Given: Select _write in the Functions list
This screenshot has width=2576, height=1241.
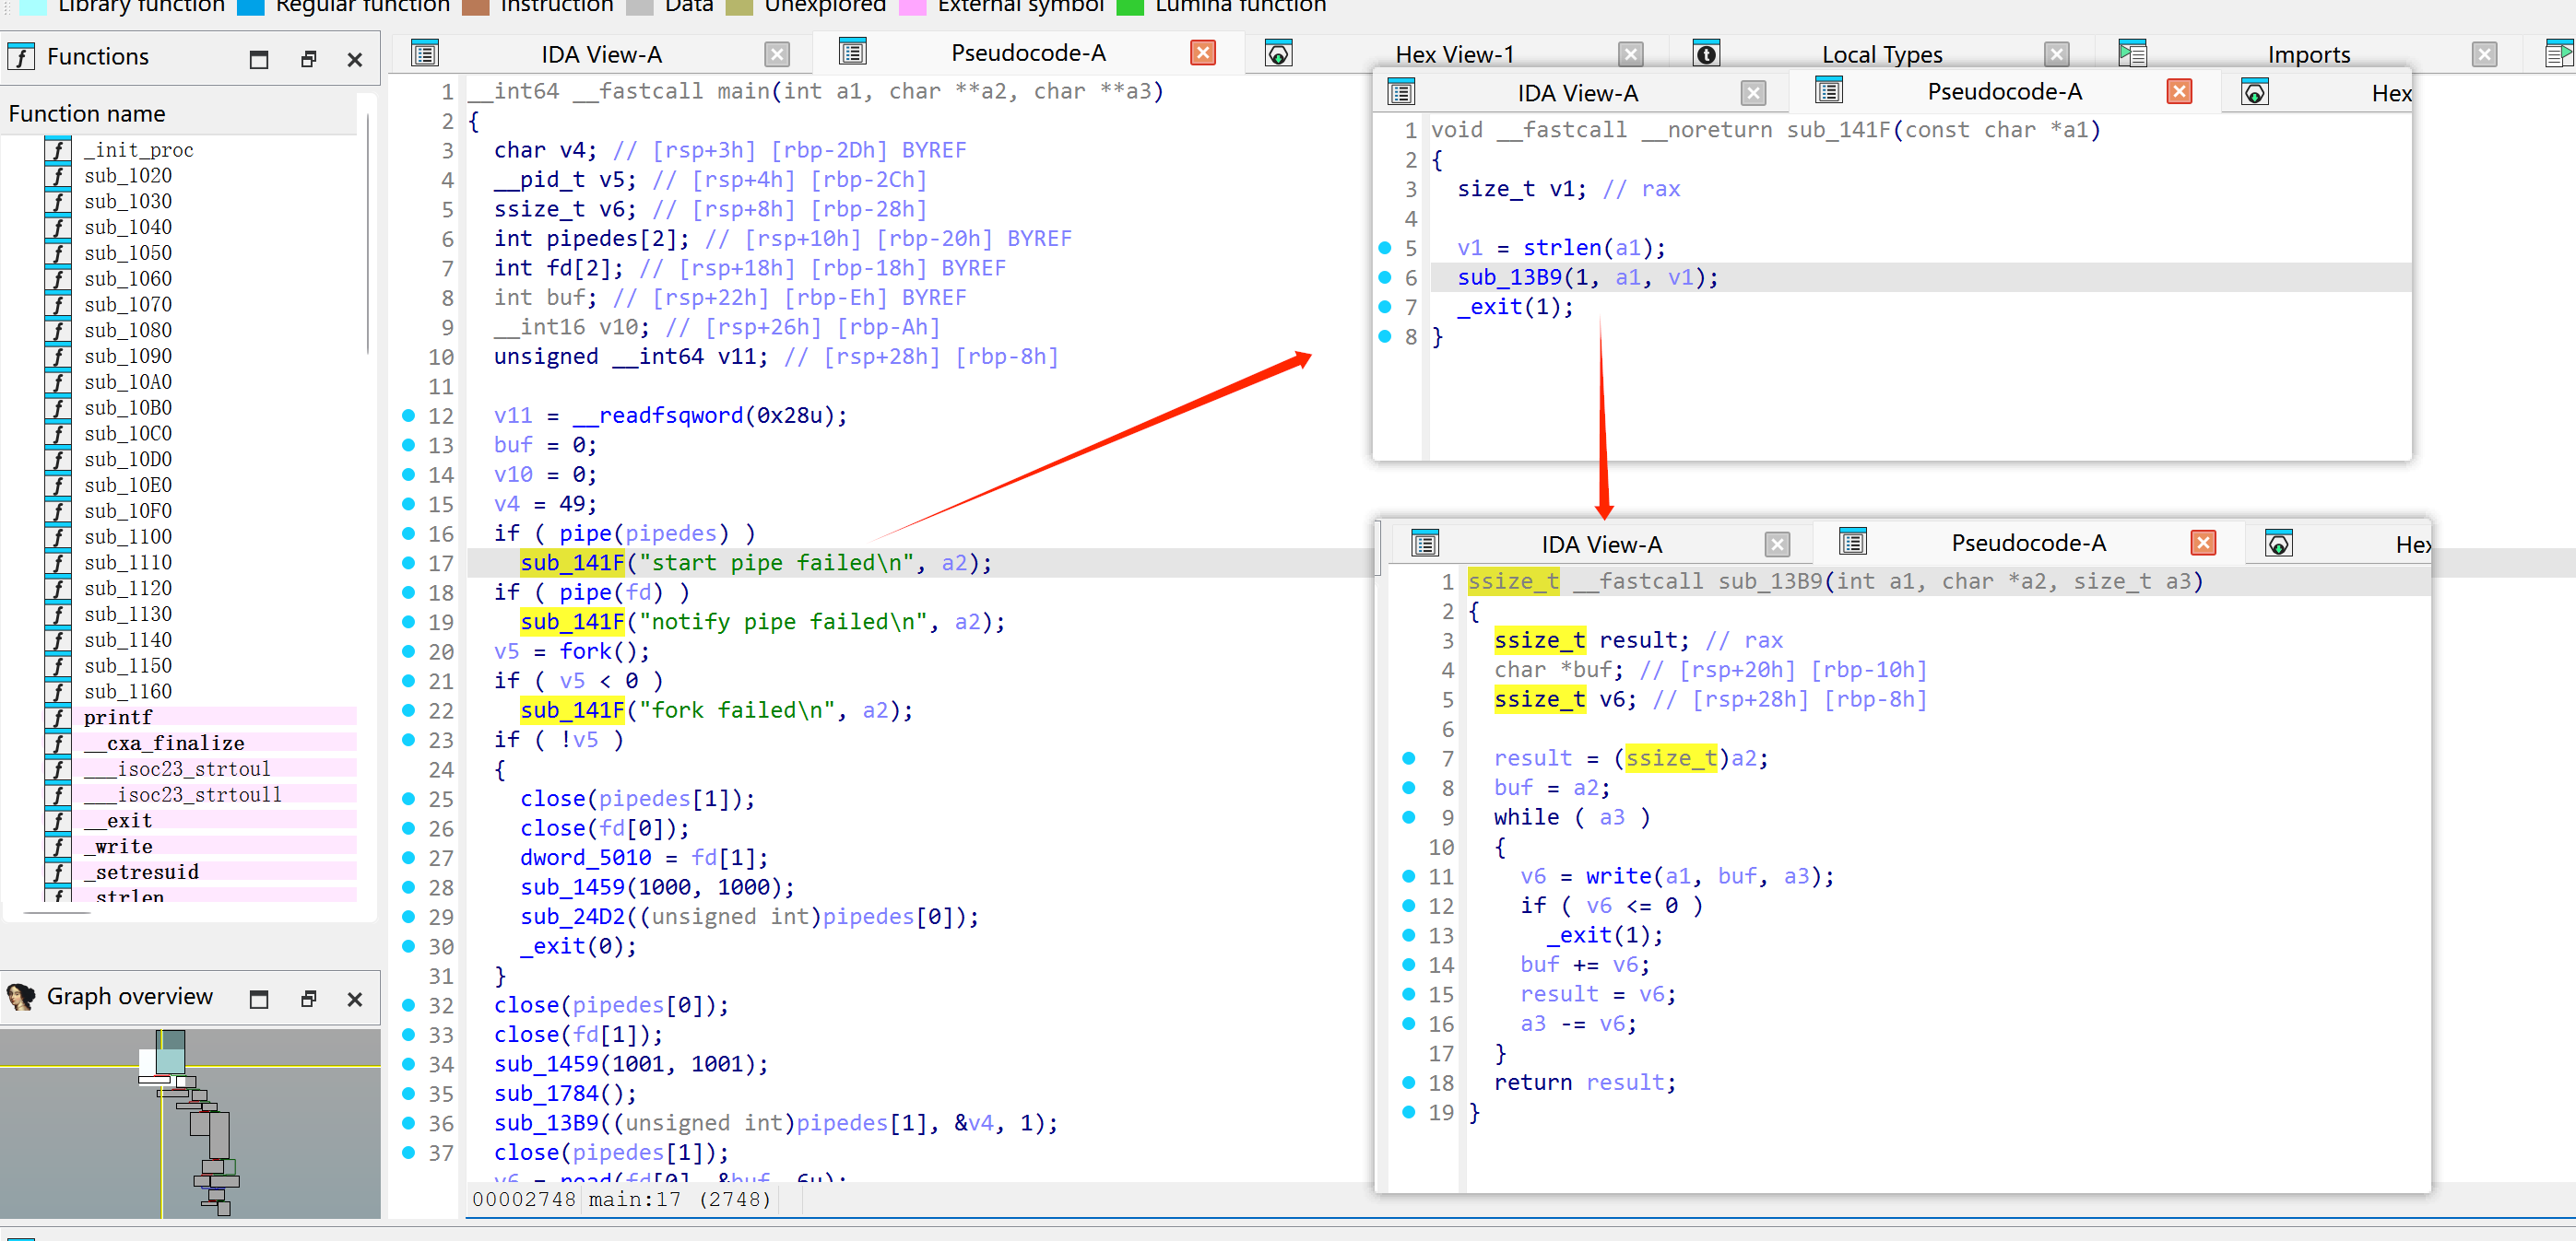Looking at the screenshot, I should click(118, 847).
